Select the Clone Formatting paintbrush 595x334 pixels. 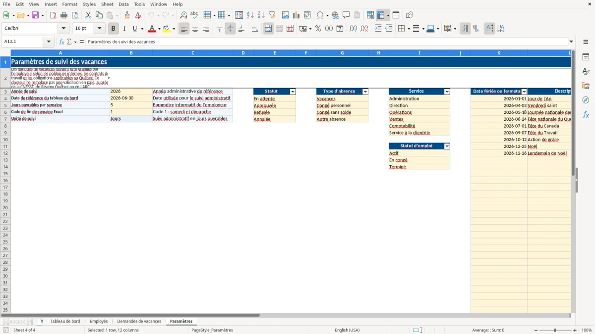click(127, 15)
